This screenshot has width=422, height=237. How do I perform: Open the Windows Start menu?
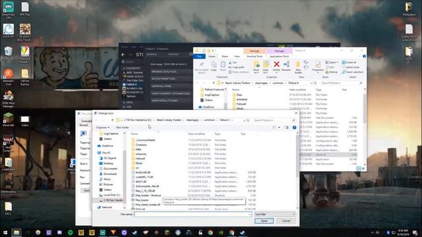5,232
